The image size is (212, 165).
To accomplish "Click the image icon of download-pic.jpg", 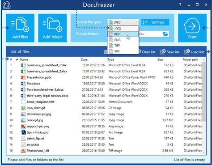I will (x=23, y=114).
